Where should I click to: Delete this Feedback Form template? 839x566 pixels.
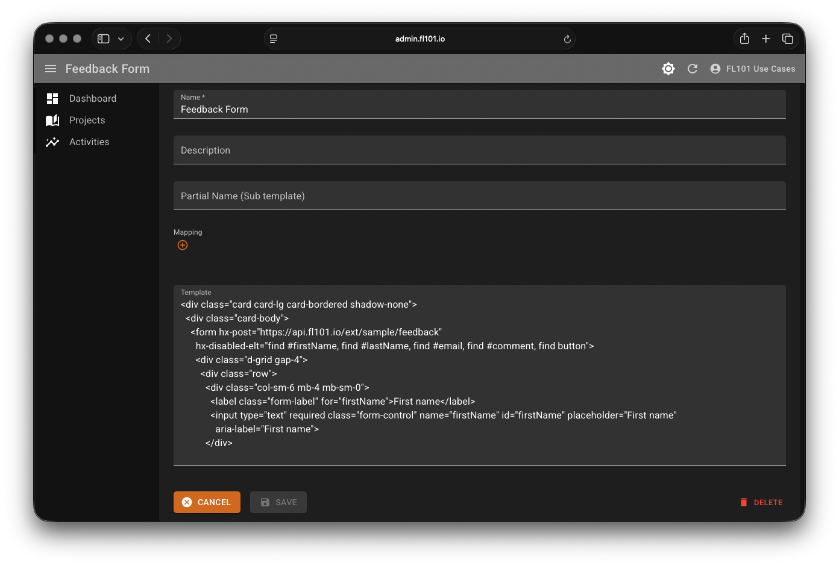[x=761, y=502]
